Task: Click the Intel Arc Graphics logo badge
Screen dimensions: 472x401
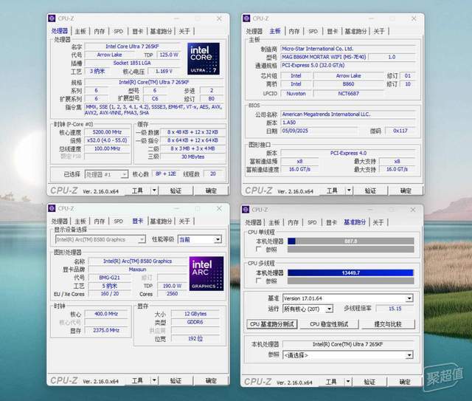Action: click(x=206, y=273)
